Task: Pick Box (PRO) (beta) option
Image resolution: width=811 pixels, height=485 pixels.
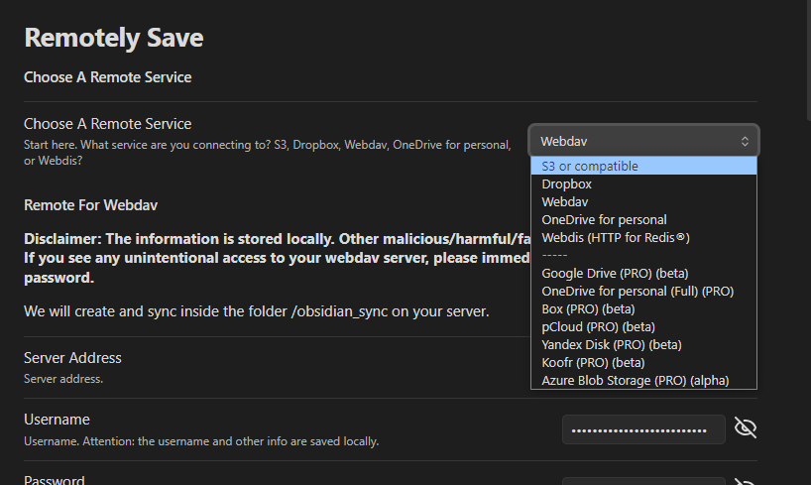Action: [x=643, y=309]
